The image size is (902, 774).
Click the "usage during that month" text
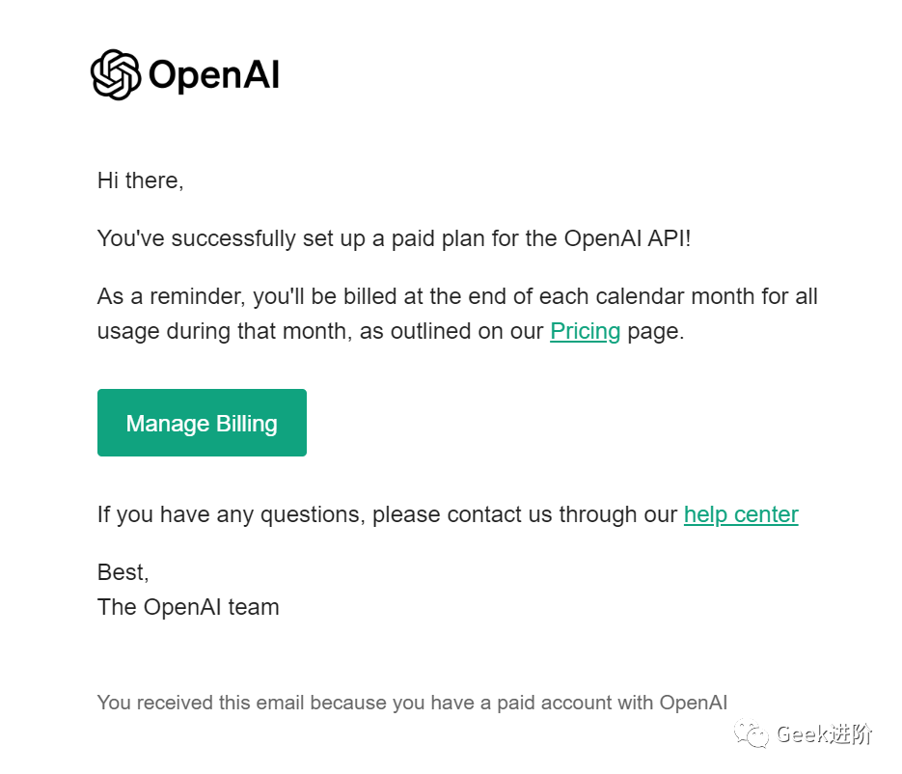coord(221,331)
